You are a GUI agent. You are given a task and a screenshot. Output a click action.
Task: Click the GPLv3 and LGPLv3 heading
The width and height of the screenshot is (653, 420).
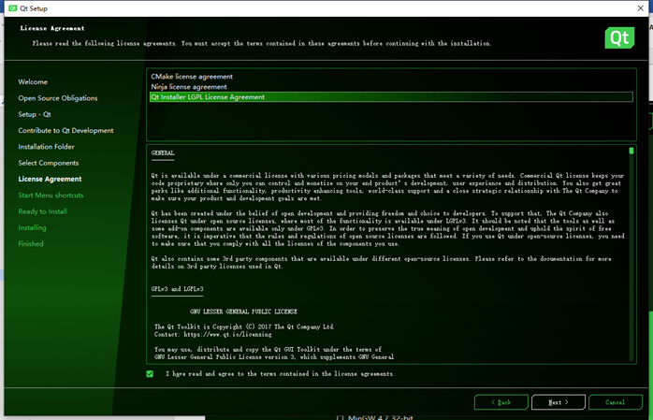click(x=178, y=289)
